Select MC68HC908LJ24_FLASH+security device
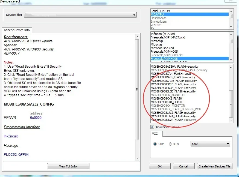The height and width of the screenshot is (177, 239). pyautogui.click(x=190, y=116)
